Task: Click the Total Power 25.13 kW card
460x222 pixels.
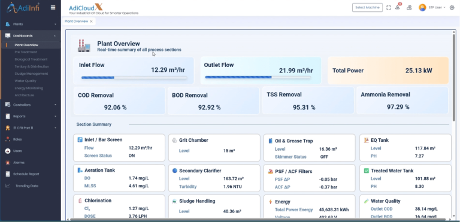Action: click(388, 71)
